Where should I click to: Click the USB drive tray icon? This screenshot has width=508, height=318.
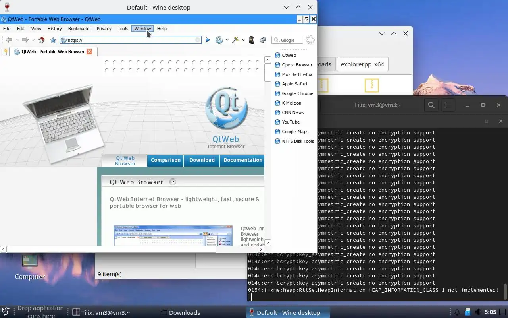pyautogui.click(x=468, y=312)
